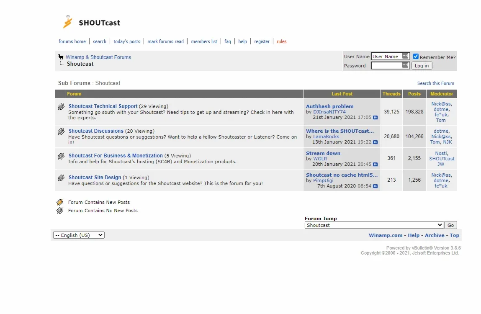Expand the User Name autofill dropdown
The height and width of the screenshot is (314, 481).
406,56
